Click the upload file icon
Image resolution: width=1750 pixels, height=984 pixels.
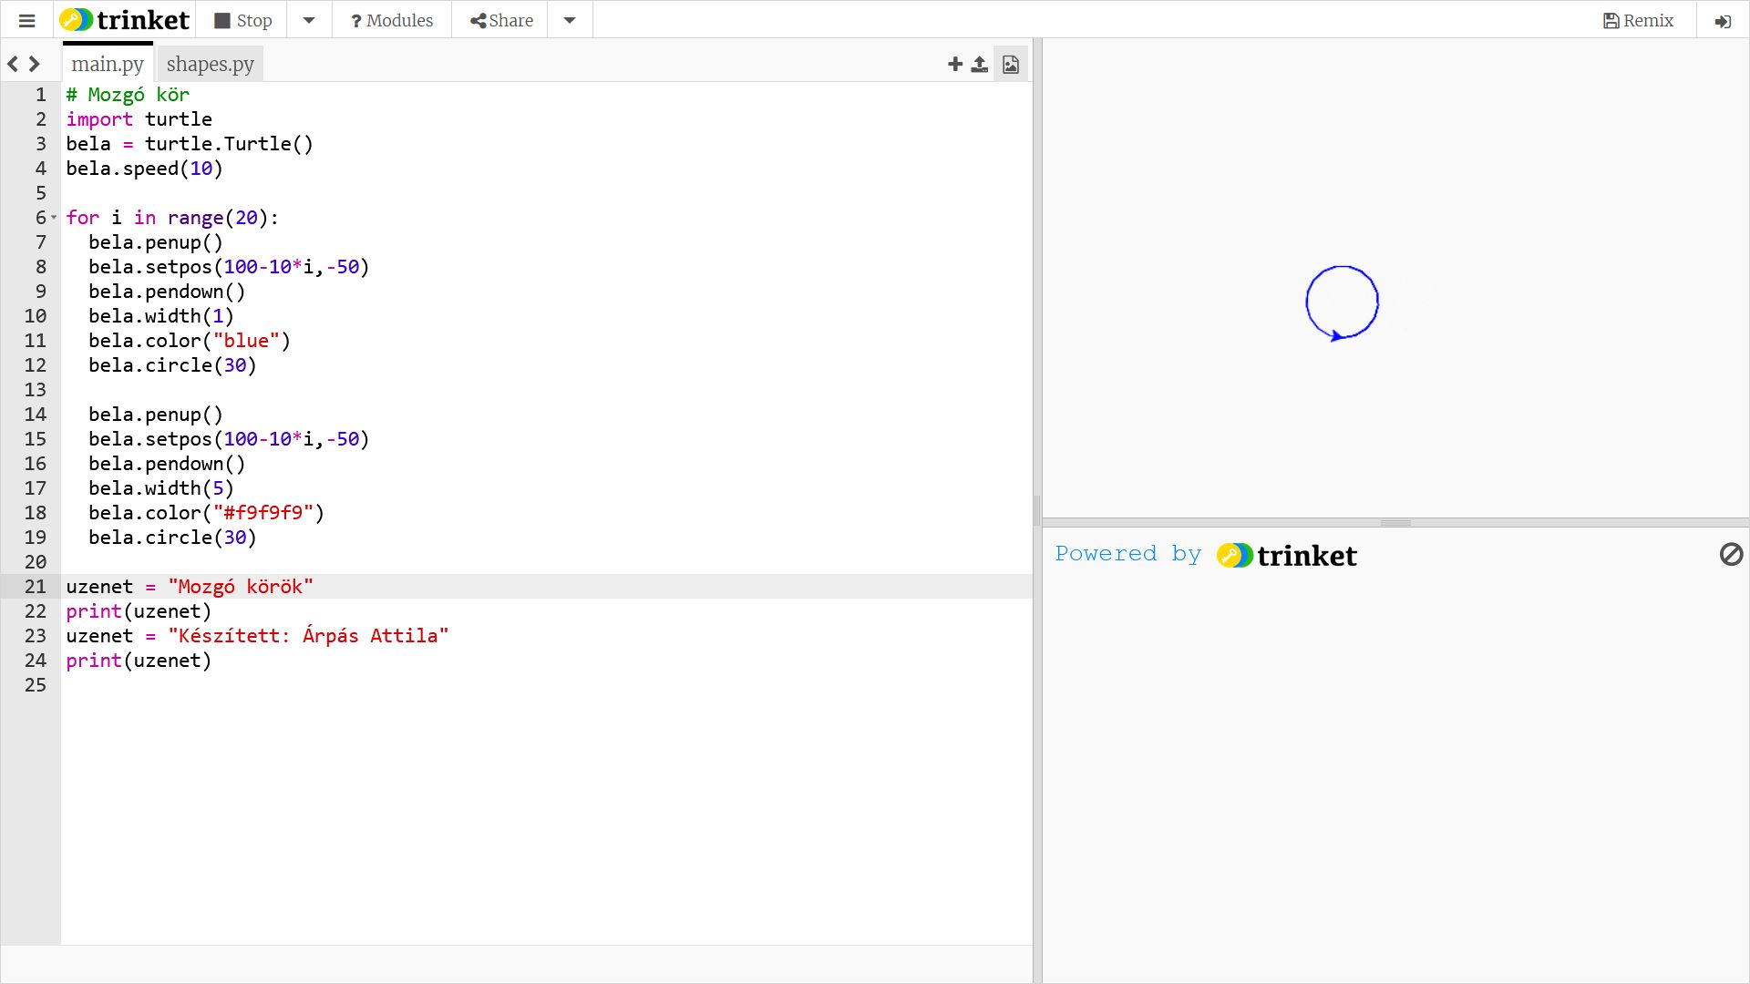980,64
